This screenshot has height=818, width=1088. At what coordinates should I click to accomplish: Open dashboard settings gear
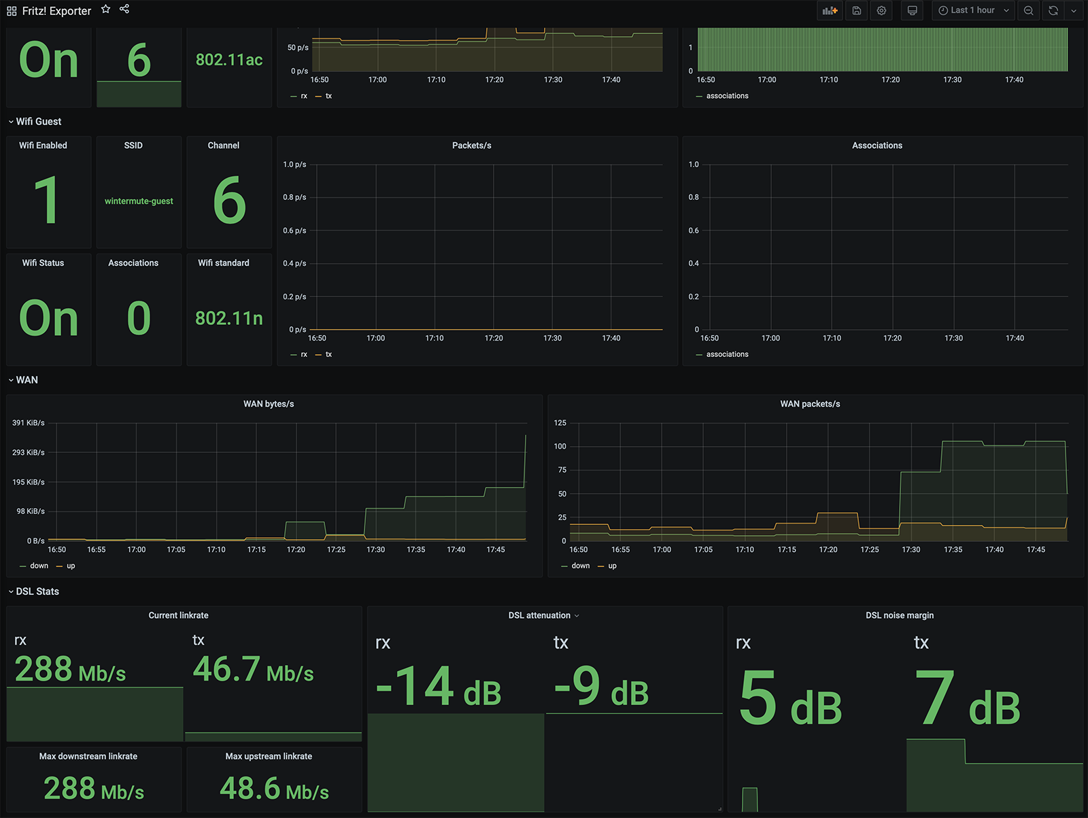pyautogui.click(x=881, y=11)
